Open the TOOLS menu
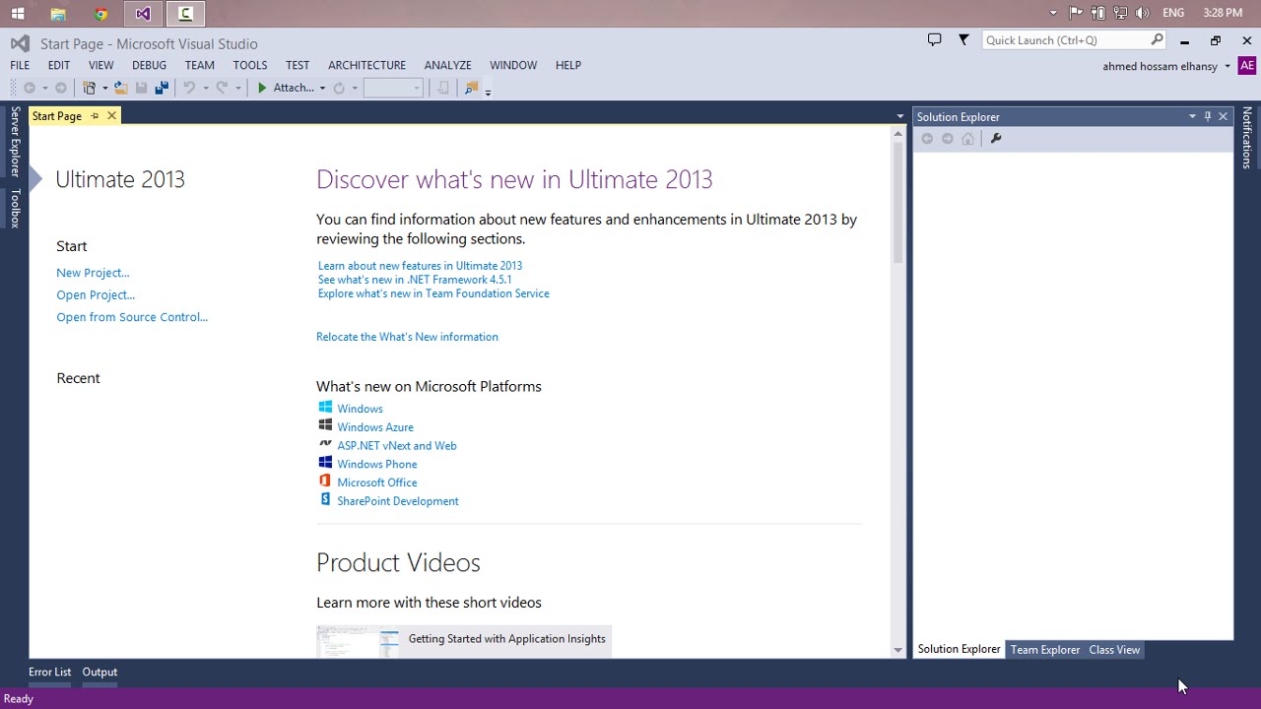Image resolution: width=1261 pixels, height=709 pixels. (250, 65)
